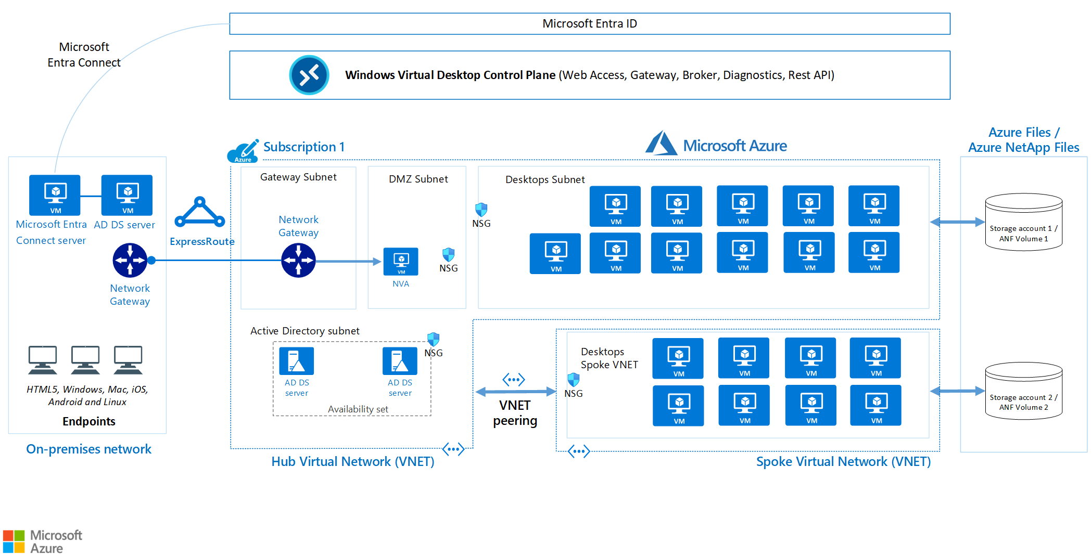The width and height of the screenshot is (1092, 557).
Task: Select the Desktops Spoke VNET label
Action: 610,358
